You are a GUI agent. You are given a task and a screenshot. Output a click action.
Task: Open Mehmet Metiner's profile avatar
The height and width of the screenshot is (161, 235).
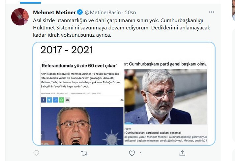[20, 17]
